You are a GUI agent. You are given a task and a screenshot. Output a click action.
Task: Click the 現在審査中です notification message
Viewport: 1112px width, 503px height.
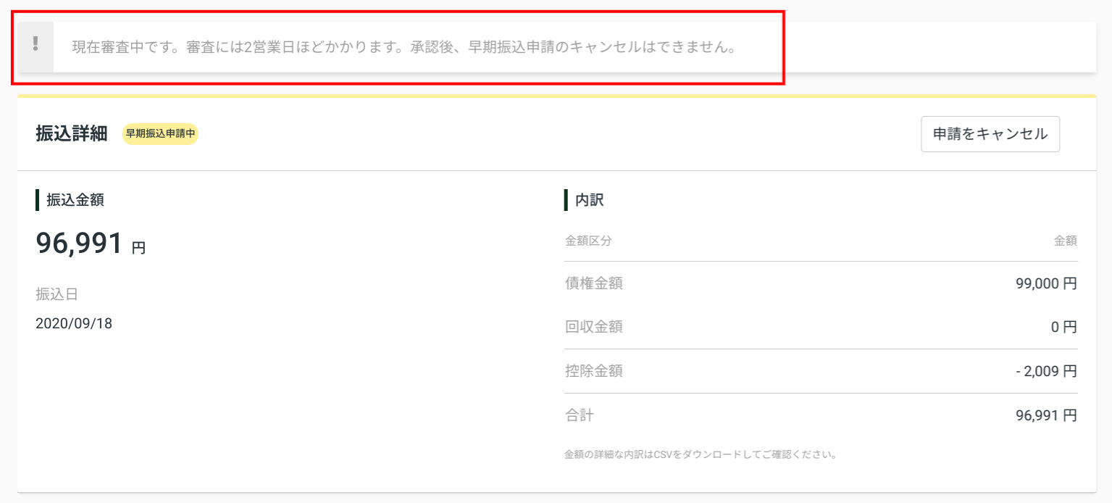(404, 48)
